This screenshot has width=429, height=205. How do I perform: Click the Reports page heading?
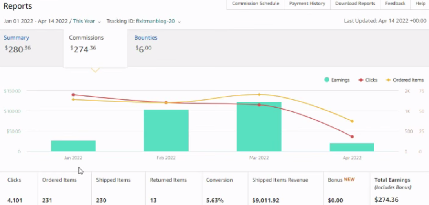18,6
